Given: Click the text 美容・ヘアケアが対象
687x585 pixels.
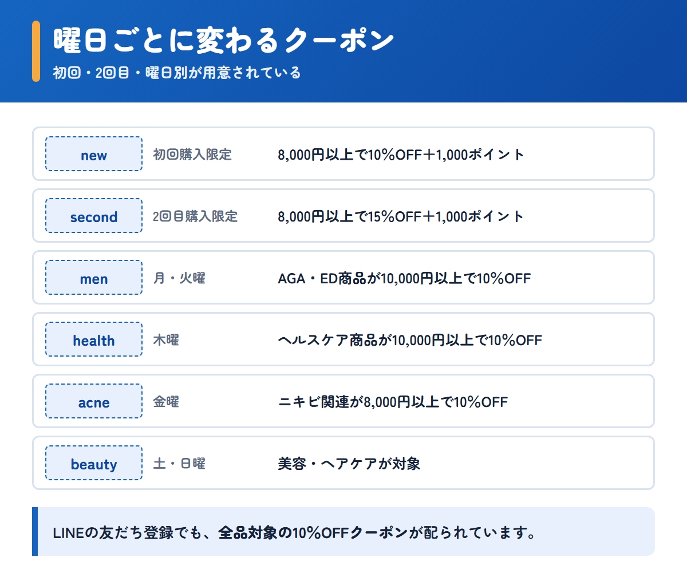Looking at the screenshot, I should pyautogui.click(x=349, y=464).
